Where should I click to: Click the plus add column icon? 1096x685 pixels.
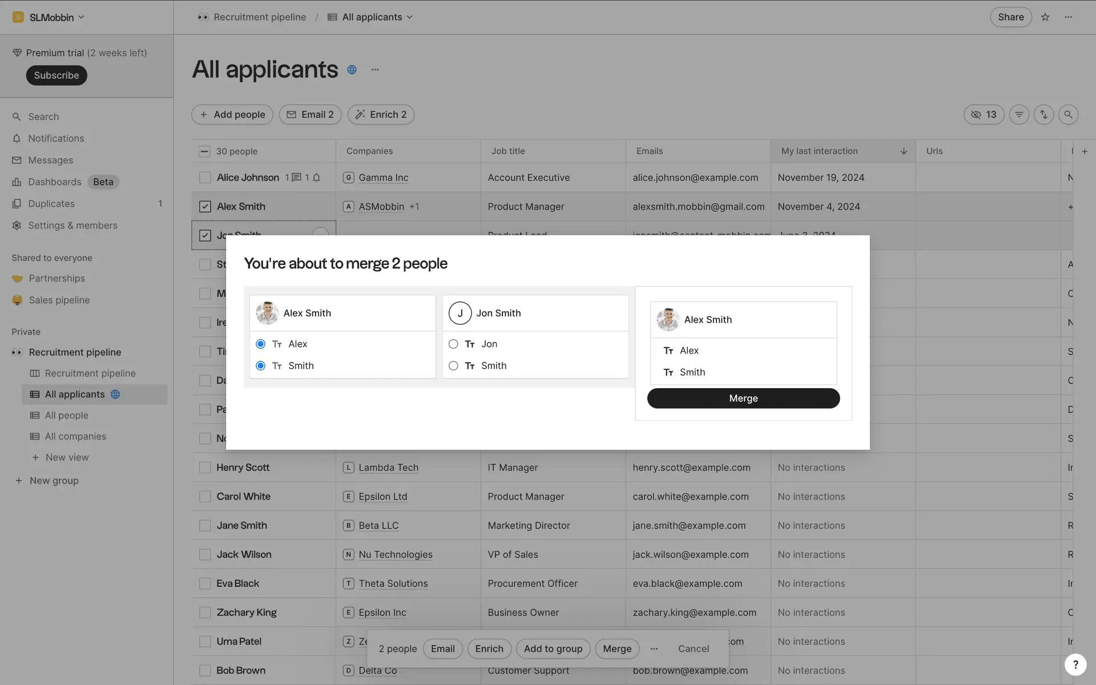coord(1085,151)
